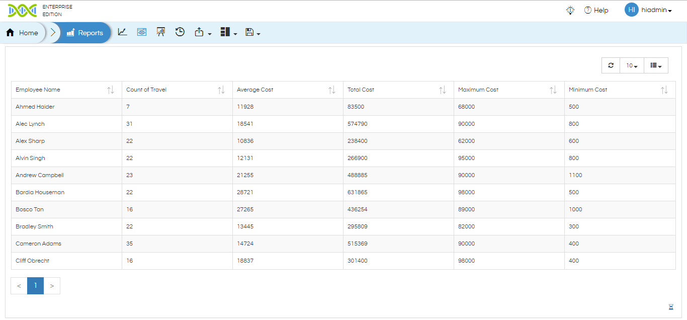Go to next page of table
Screen dimensions: 687x320
click(x=52, y=286)
